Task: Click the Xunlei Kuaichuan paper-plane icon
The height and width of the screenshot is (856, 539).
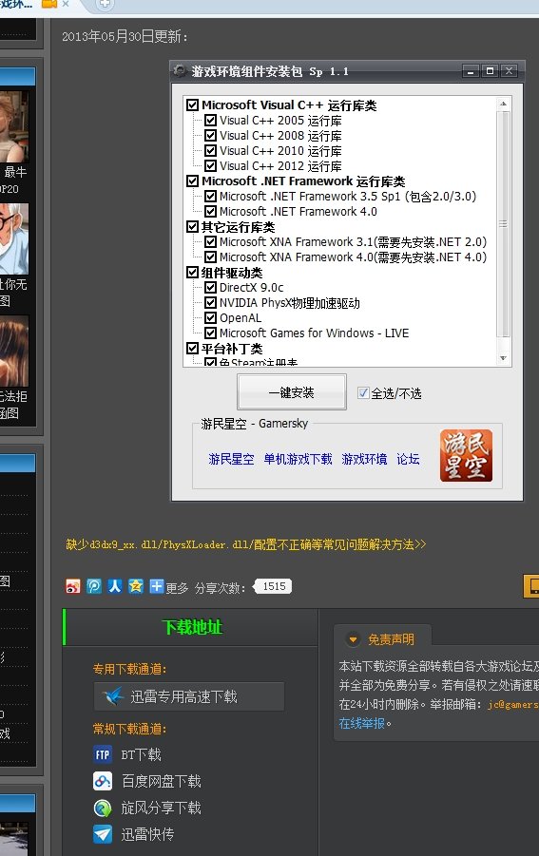Action: (x=103, y=834)
